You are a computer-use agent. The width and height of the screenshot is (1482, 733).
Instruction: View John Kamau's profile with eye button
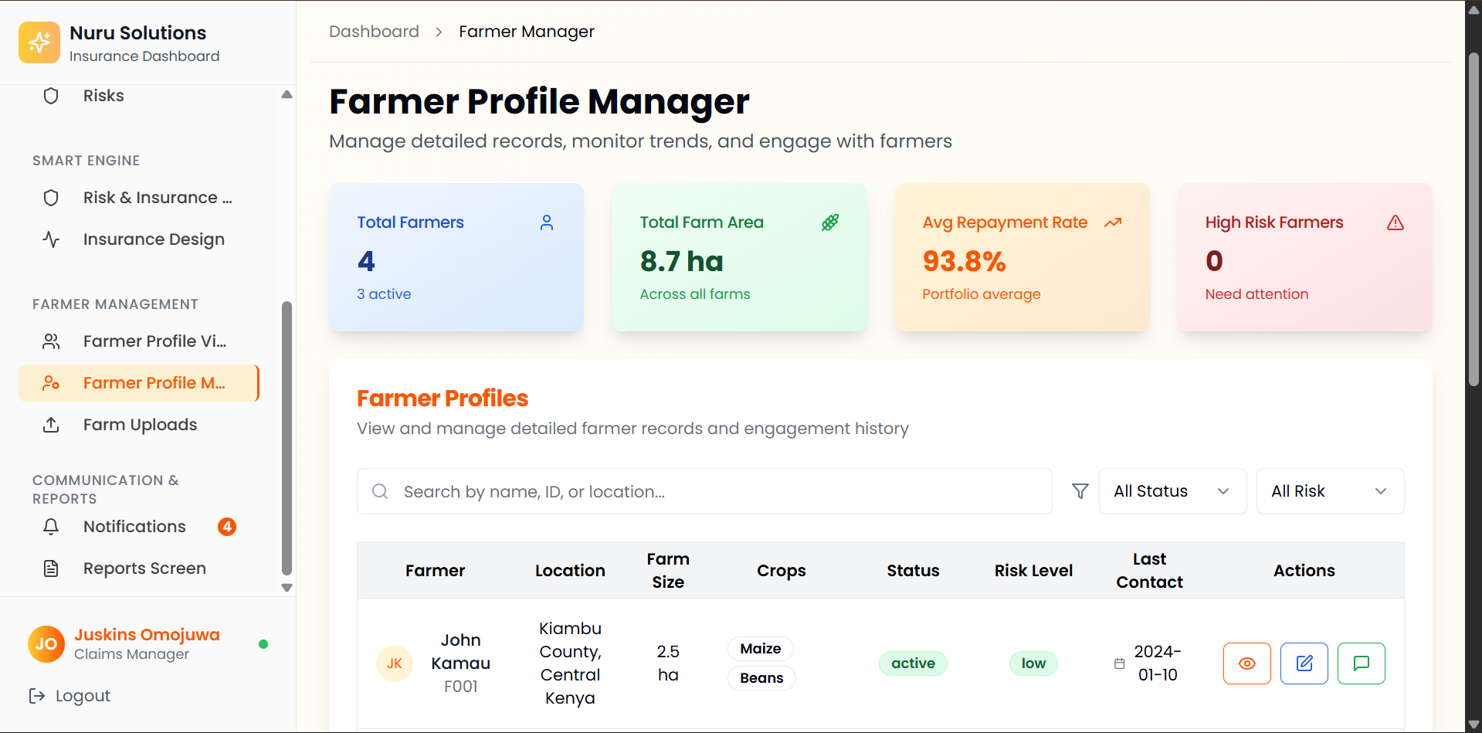coord(1247,663)
